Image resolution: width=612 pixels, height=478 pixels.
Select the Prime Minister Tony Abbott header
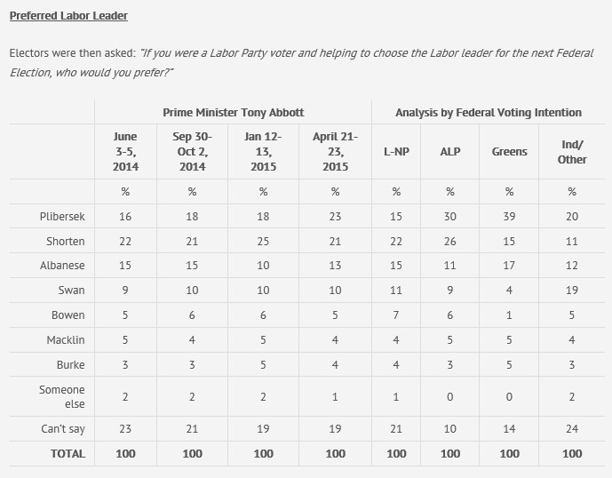point(234,113)
